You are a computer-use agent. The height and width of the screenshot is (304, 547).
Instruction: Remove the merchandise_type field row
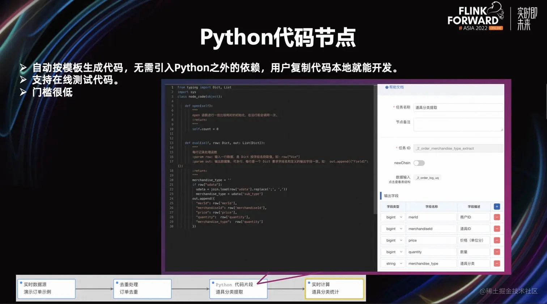click(x=497, y=263)
